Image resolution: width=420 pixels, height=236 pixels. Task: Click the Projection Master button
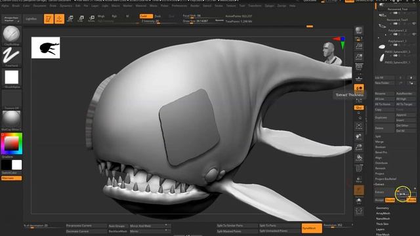pos(12,19)
